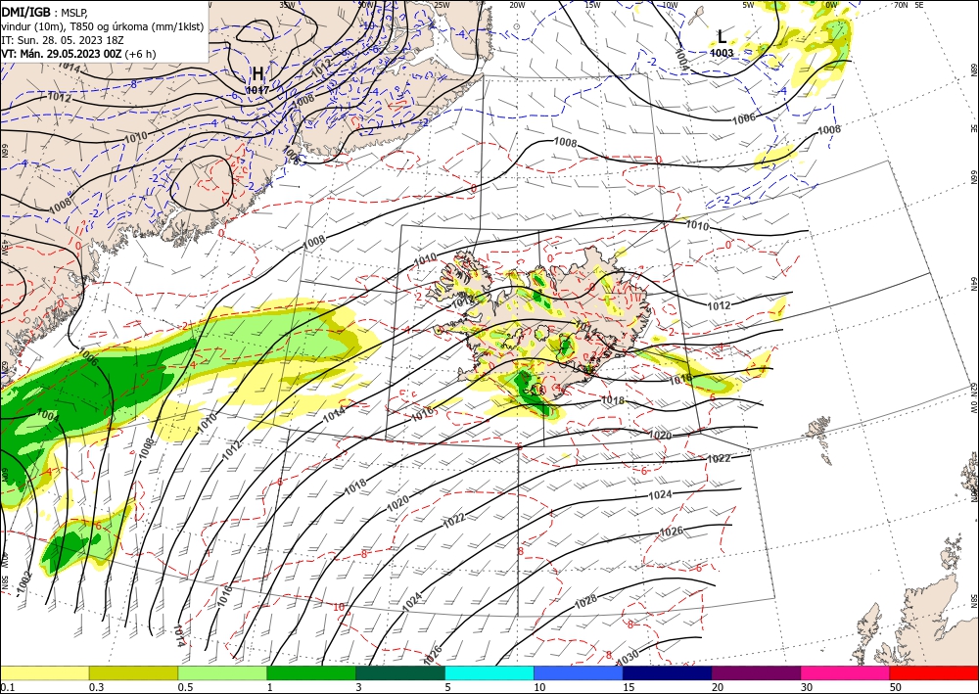
Task: Click the "15W" longitude label at top
Action: [592, 5]
